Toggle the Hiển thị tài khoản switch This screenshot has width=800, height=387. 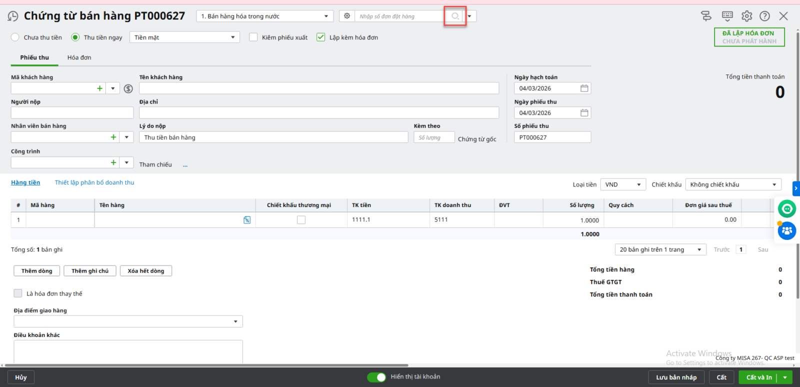coord(376,377)
